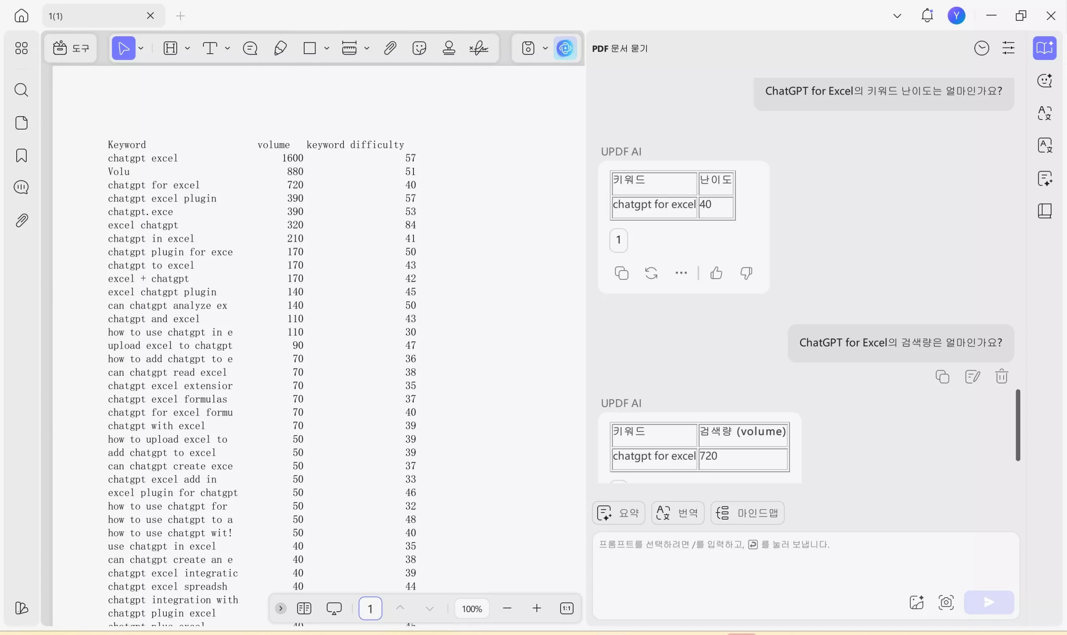1067x635 pixels.
Task: Open the book panel icon in right sidebar
Action: 1045,211
